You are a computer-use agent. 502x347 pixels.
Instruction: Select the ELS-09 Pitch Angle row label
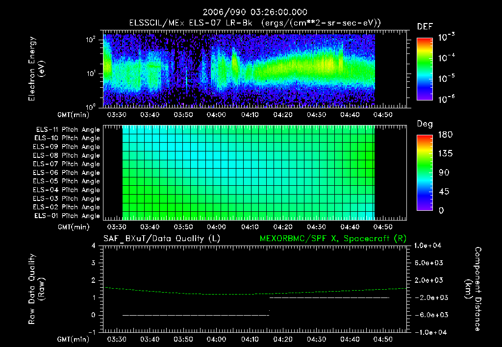pos(67,147)
